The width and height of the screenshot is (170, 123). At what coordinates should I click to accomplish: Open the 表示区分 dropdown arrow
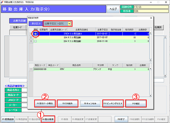point(69,24)
